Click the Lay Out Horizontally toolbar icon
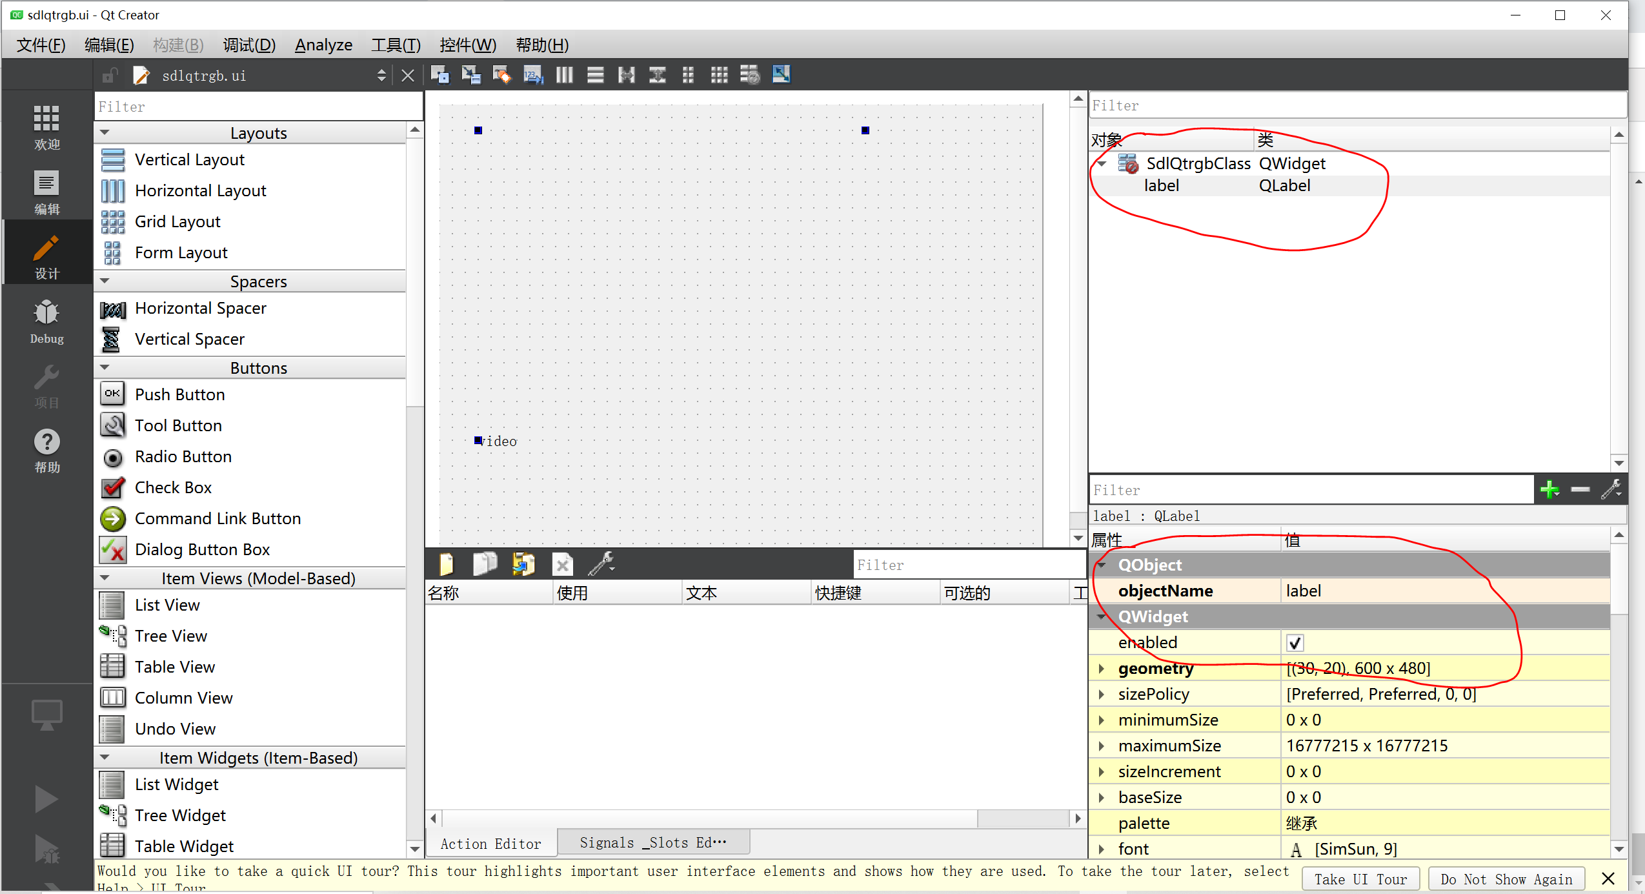Image resolution: width=1645 pixels, height=894 pixels. click(564, 75)
